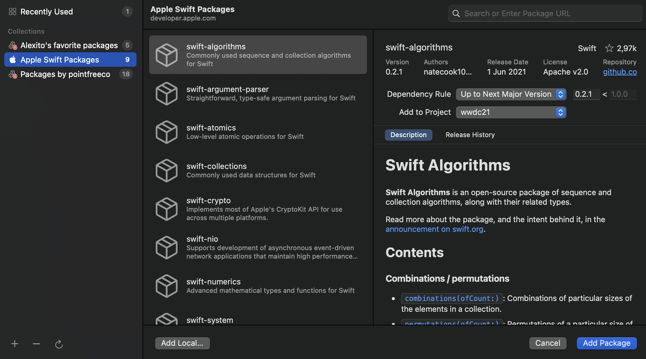
Task: Change the Add to Project target from wwdc21
Action: (511, 112)
